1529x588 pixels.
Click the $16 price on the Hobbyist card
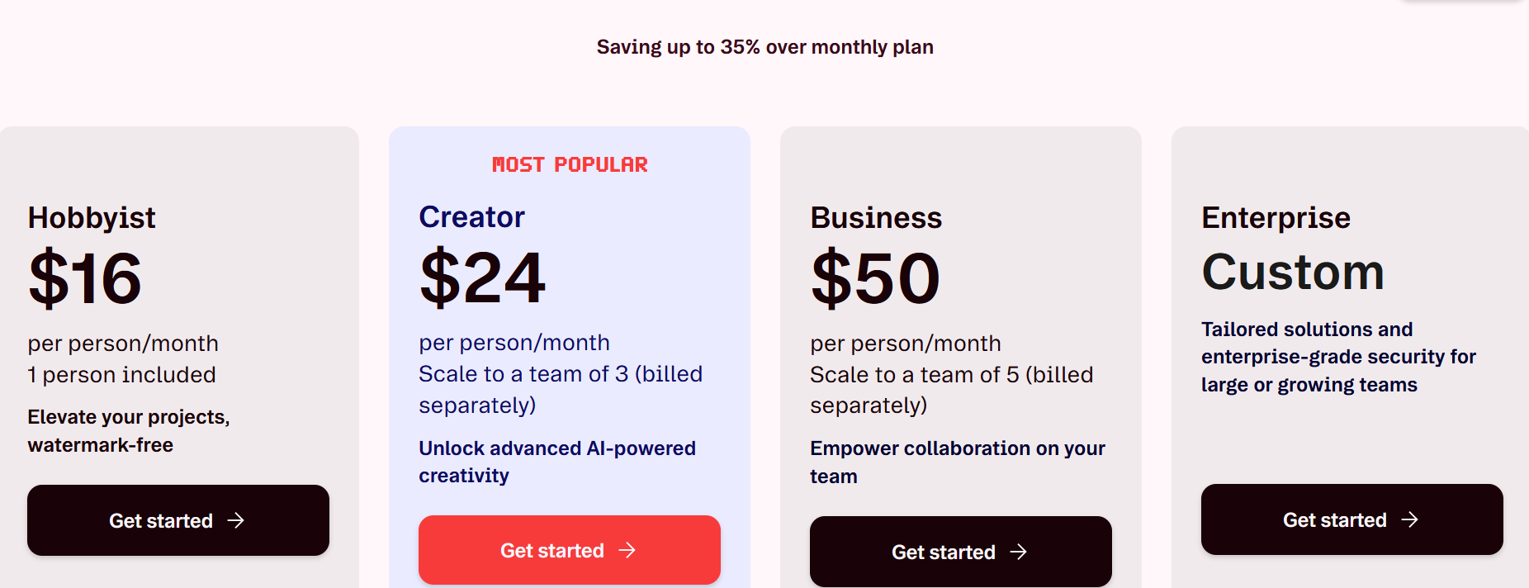(85, 278)
